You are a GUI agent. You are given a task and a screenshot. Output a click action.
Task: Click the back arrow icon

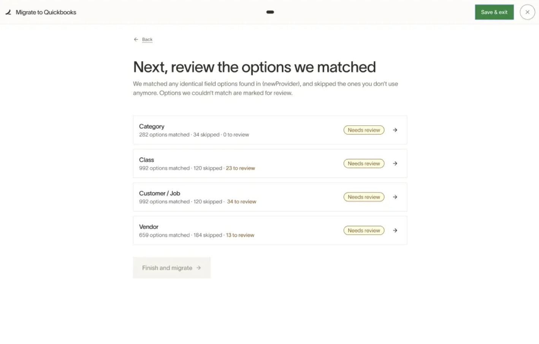136,39
